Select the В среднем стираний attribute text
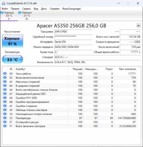Screen dimensions: 143x147 [28, 86]
